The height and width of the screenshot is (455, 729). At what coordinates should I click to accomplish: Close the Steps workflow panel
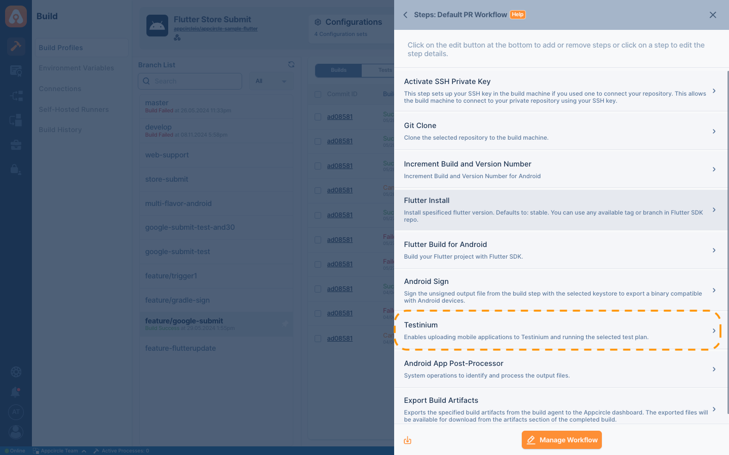coord(713,15)
